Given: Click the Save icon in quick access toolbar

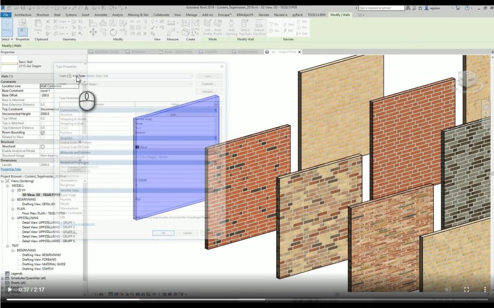Looking at the screenshot, I should pos(22,8).
